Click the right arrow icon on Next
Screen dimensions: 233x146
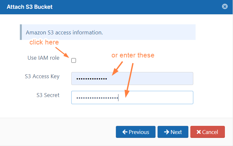coord(166,132)
